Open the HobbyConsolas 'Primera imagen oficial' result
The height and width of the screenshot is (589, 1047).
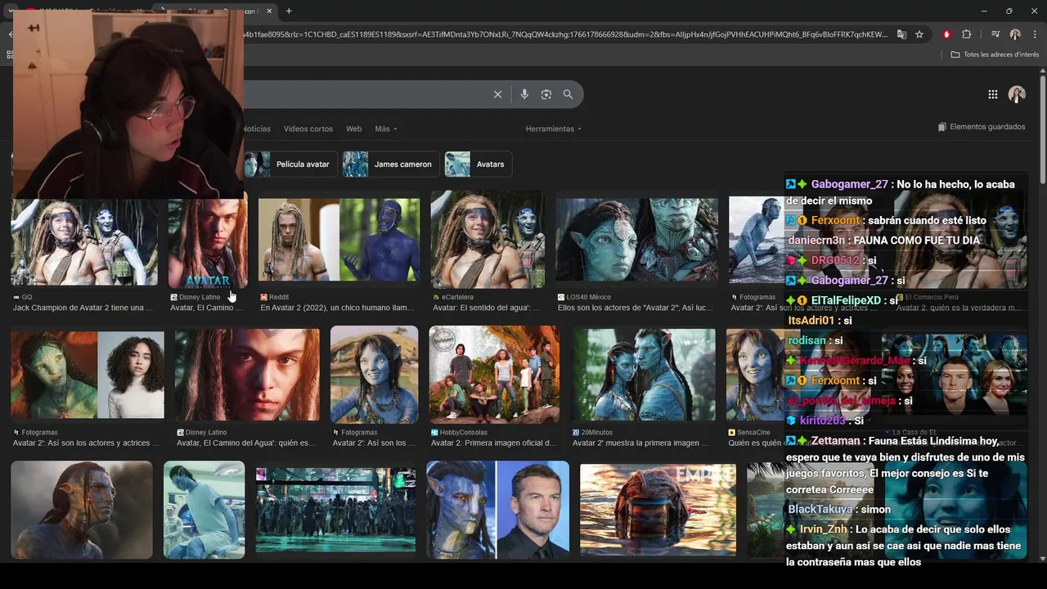pyautogui.click(x=494, y=375)
